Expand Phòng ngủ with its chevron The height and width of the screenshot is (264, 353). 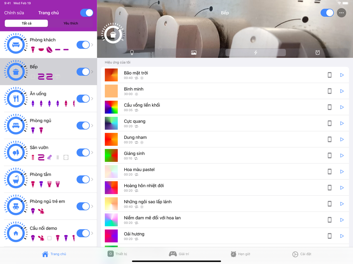(92, 126)
